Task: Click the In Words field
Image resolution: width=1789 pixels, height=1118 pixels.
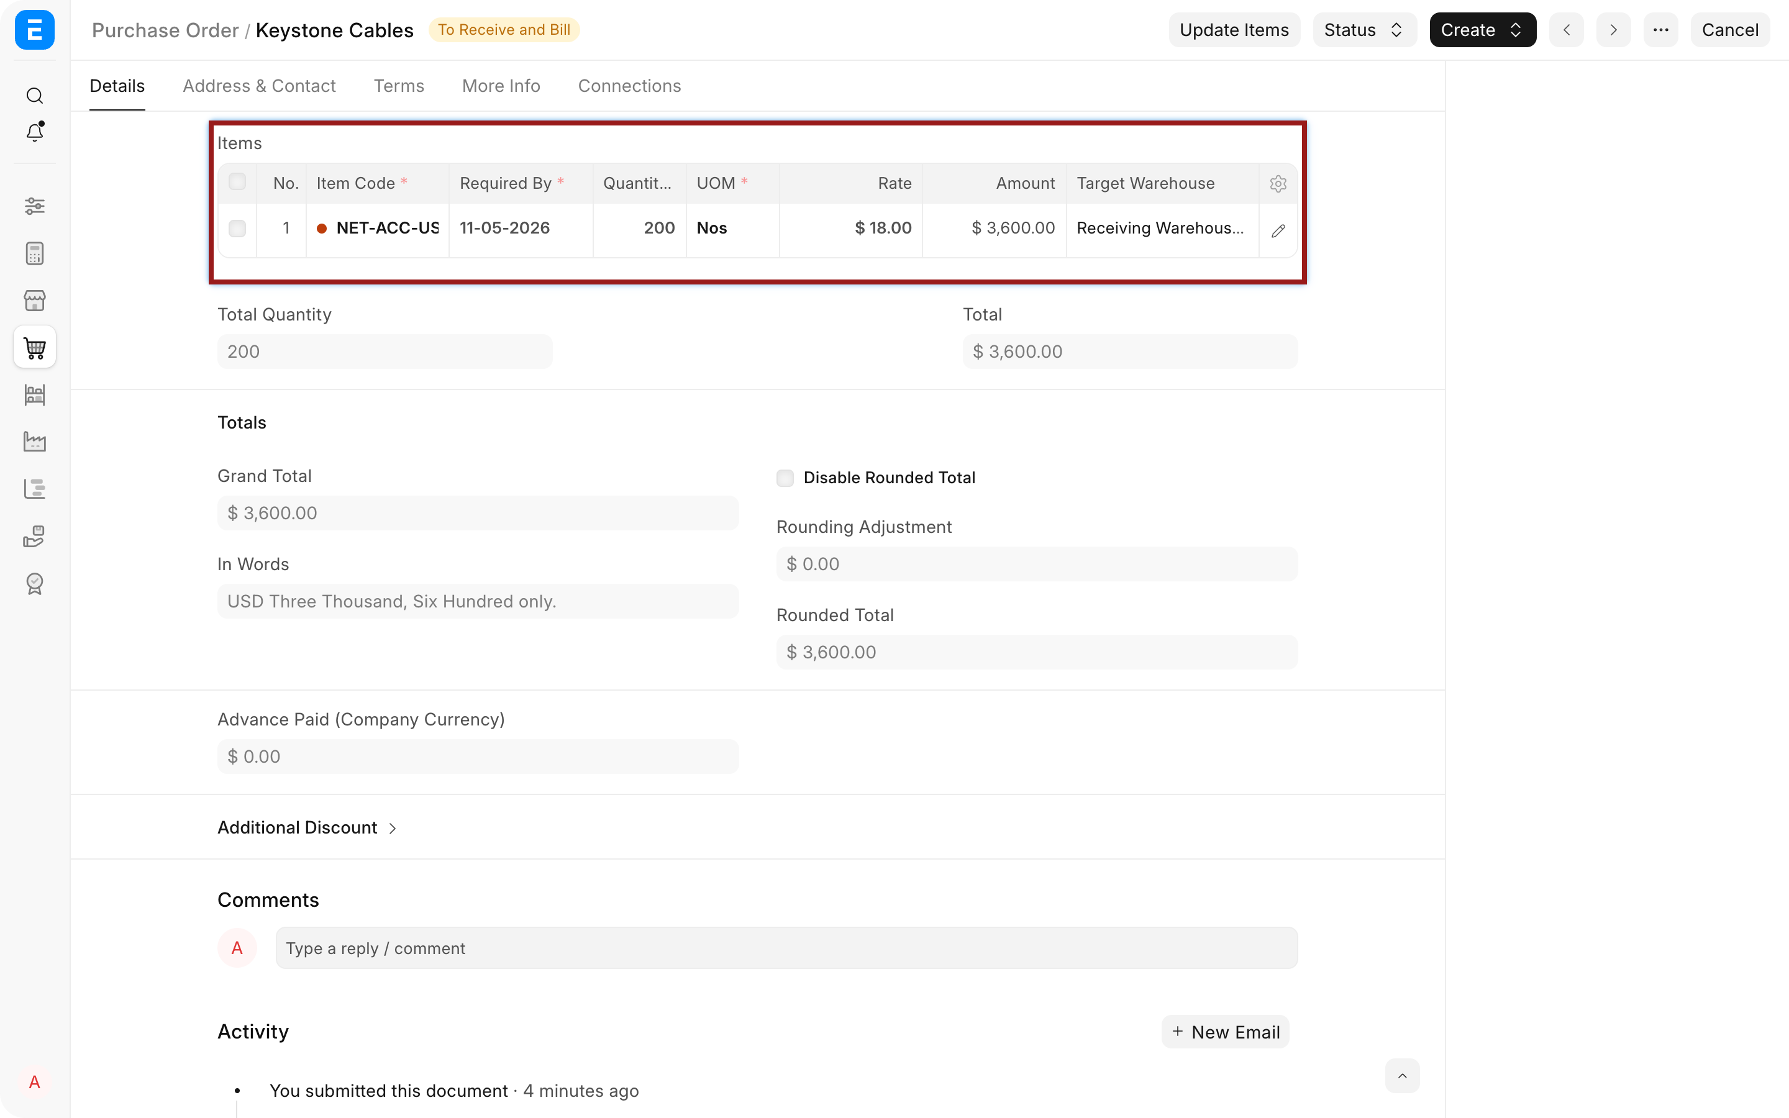Action: (478, 601)
